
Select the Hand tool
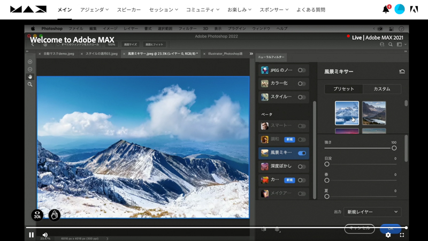click(30, 77)
